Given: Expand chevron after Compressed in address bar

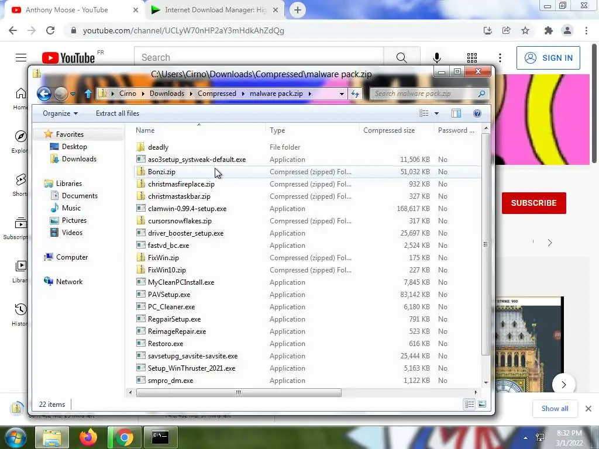Looking at the screenshot, I should 243,94.
